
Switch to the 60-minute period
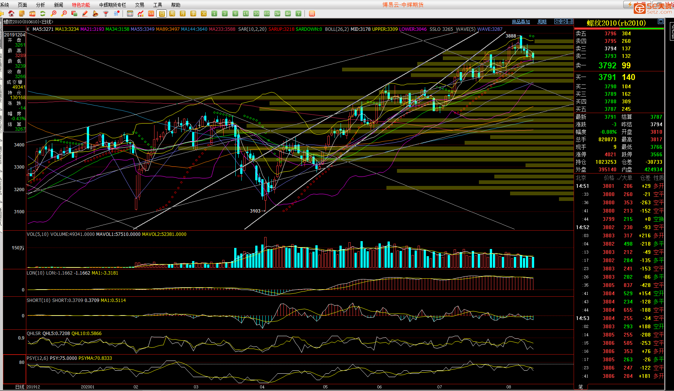[x=267, y=14]
